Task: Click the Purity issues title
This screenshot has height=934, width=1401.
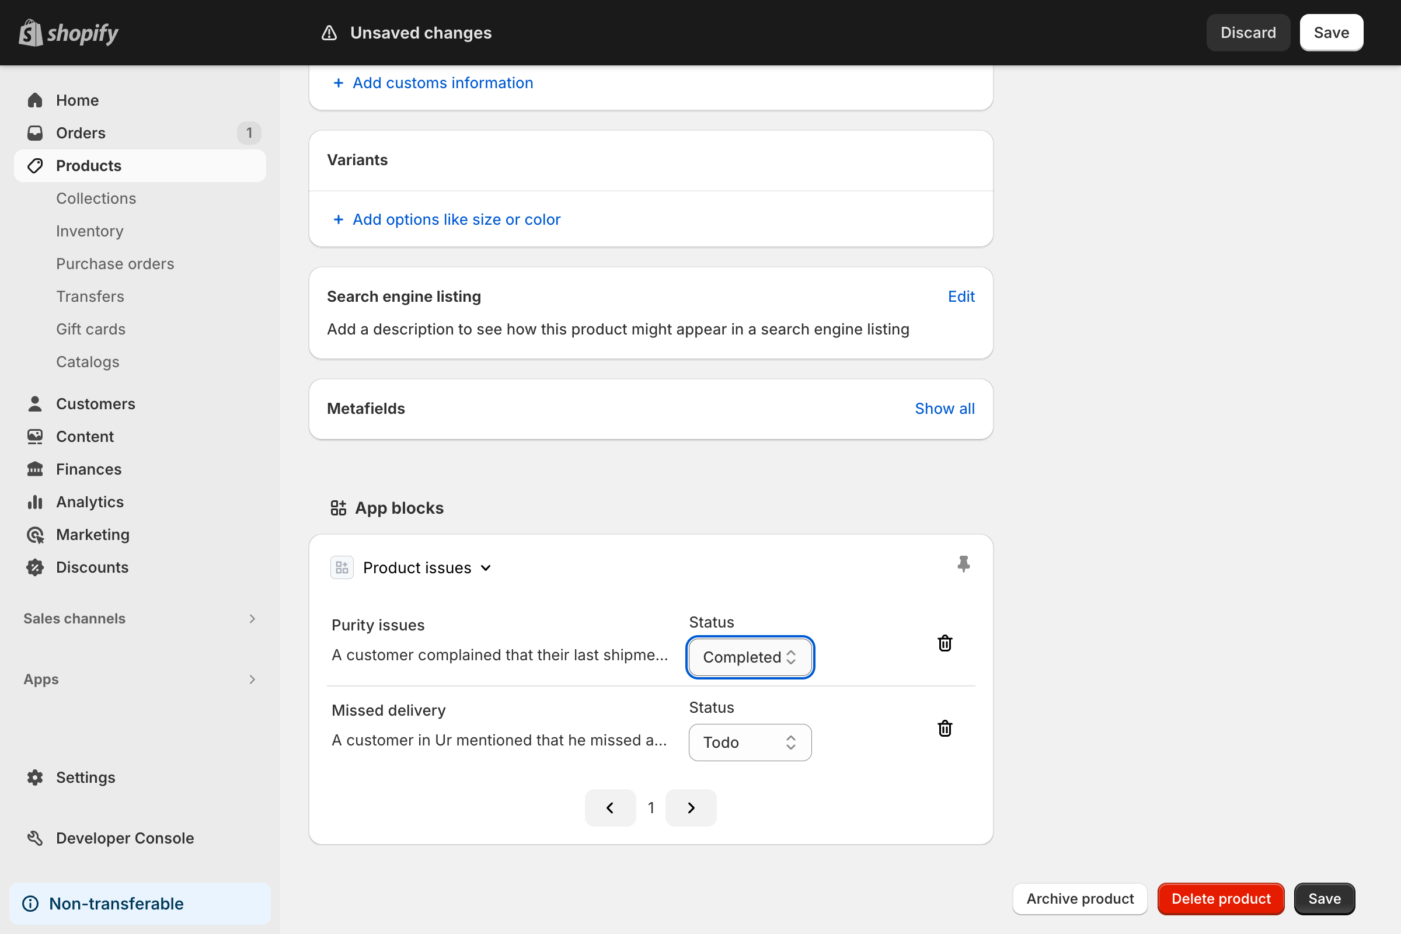Action: click(378, 625)
